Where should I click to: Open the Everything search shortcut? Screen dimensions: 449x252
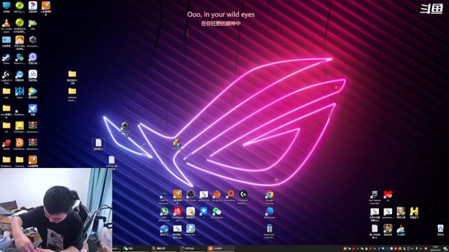pyautogui.click(x=230, y=196)
